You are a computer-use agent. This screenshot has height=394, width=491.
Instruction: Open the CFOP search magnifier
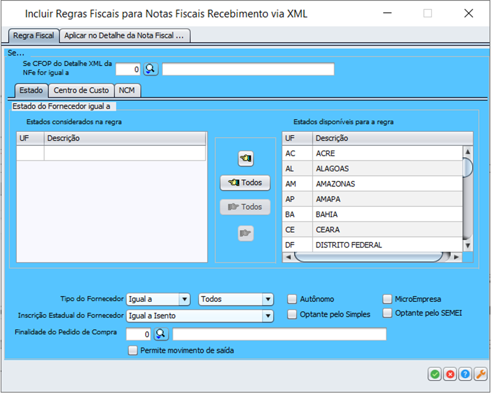click(151, 69)
